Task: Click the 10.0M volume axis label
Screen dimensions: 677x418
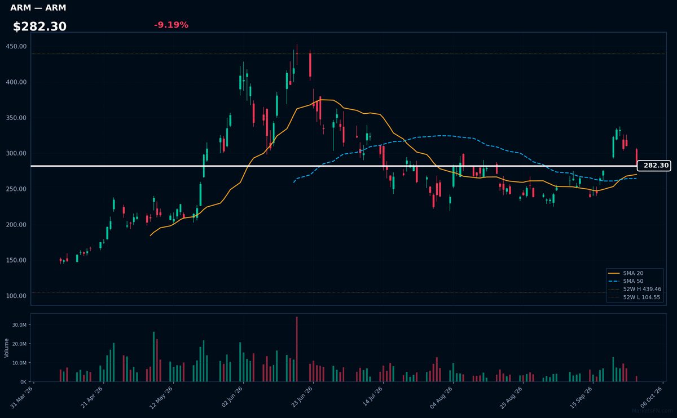Action: click(19, 363)
